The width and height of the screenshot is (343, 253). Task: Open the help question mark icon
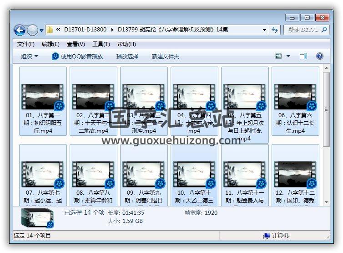click(x=320, y=57)
